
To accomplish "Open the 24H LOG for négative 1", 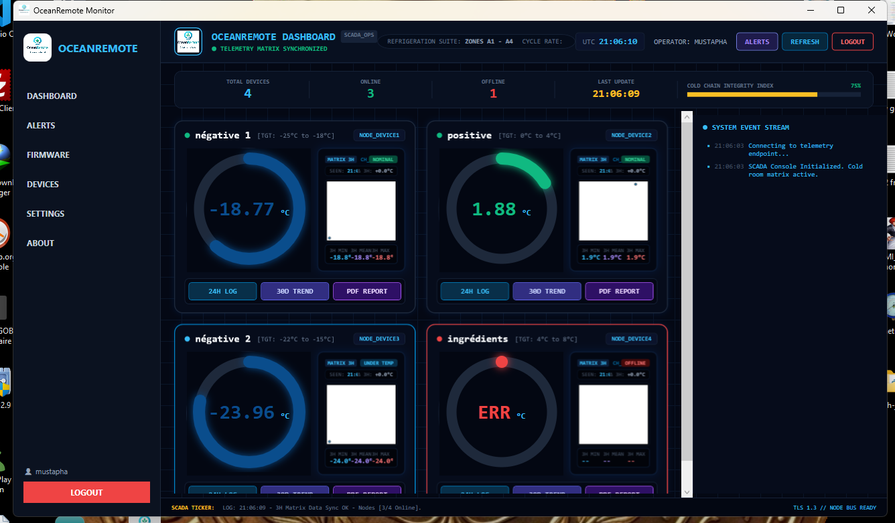I will 222,292.
